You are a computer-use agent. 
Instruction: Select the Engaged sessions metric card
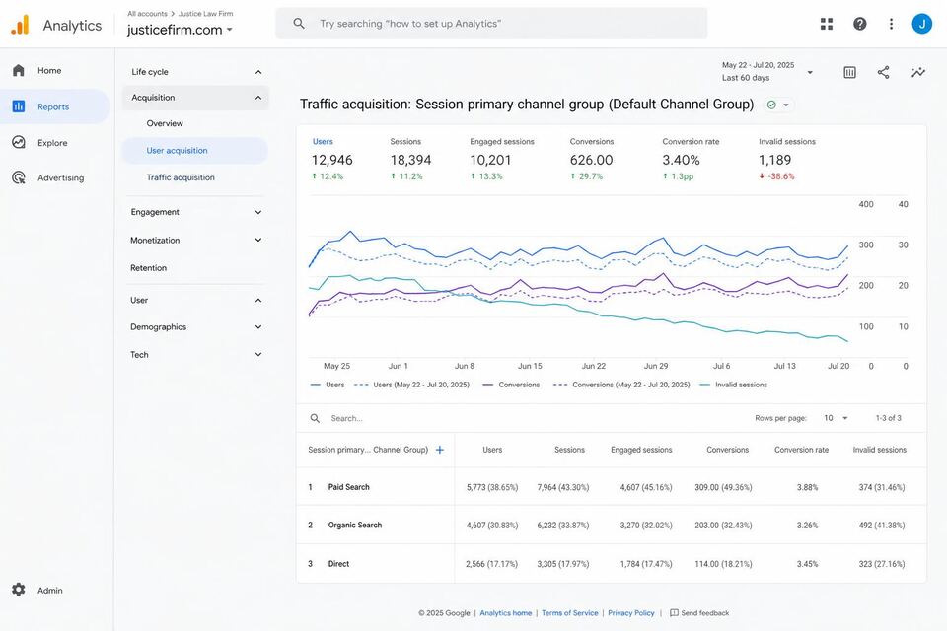[x=501, y=159]
